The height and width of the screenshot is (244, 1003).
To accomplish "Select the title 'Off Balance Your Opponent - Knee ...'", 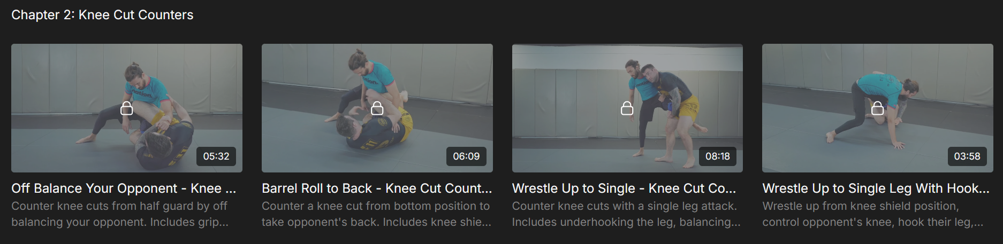I will [124, 188].
